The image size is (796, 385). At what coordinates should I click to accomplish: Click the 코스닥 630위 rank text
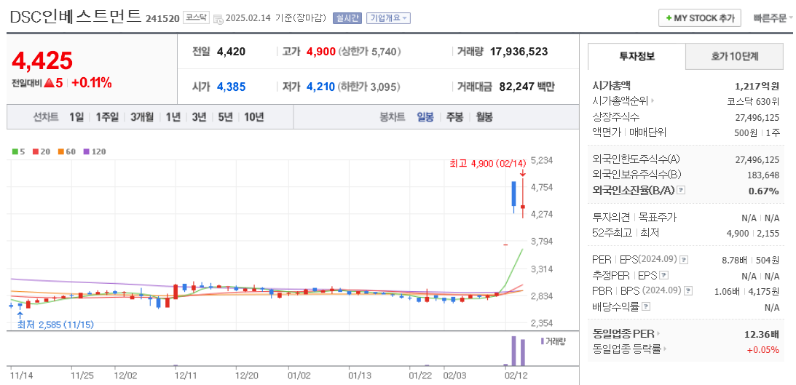click(x=753, y=101)
